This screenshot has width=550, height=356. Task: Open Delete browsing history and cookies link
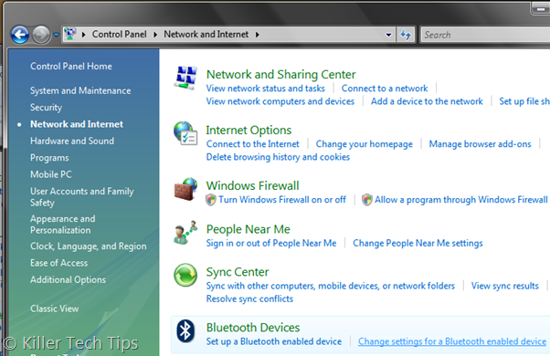pyautogui.click(x=278, y=157)
